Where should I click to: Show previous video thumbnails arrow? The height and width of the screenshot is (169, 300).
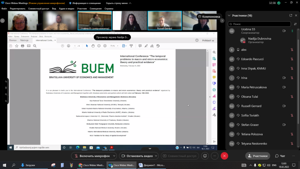pos(2,20)
